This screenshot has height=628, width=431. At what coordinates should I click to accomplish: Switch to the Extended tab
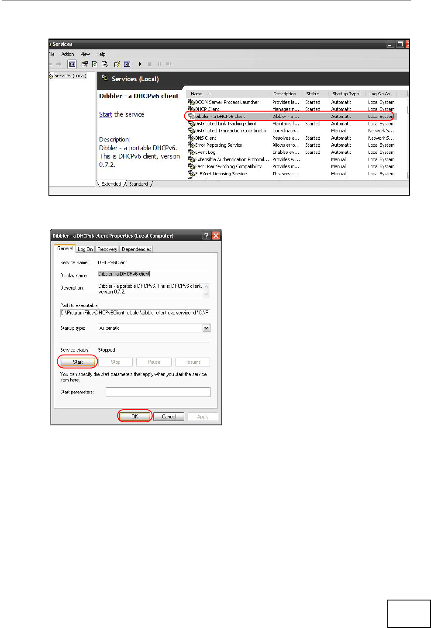(111, 184)
